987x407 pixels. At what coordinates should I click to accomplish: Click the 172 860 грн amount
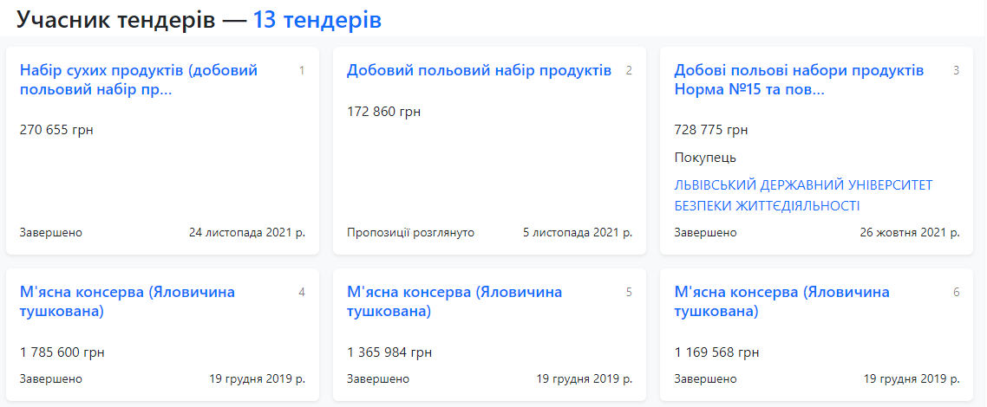click(x=383, y=112)
